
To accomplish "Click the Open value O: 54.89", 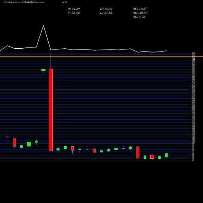I will pyautogui.click(x=74, y=9).
